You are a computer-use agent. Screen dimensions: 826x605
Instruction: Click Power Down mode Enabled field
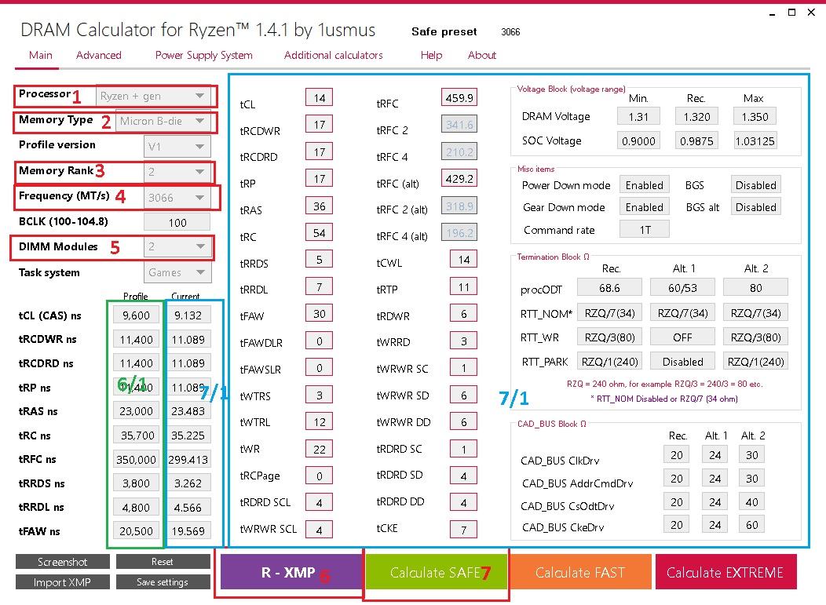click(x=645, y=185)
